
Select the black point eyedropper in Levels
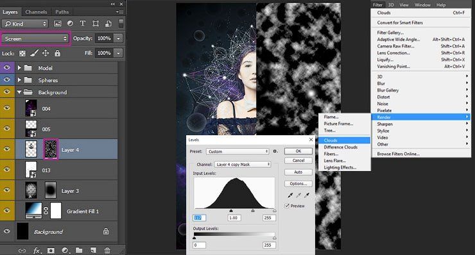click(x=290, y=195)
